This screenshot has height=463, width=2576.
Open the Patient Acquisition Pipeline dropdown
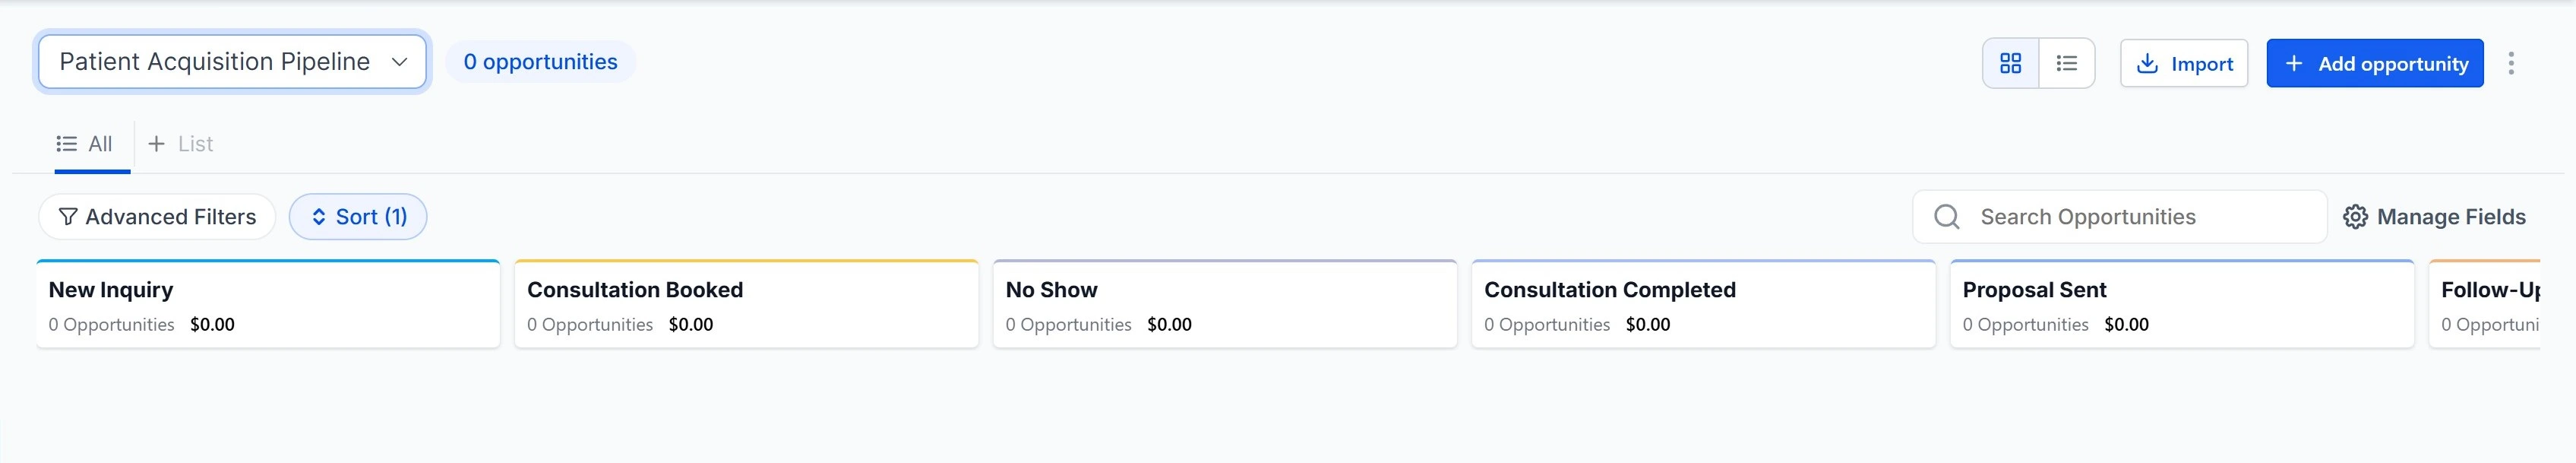pos(232,62)
